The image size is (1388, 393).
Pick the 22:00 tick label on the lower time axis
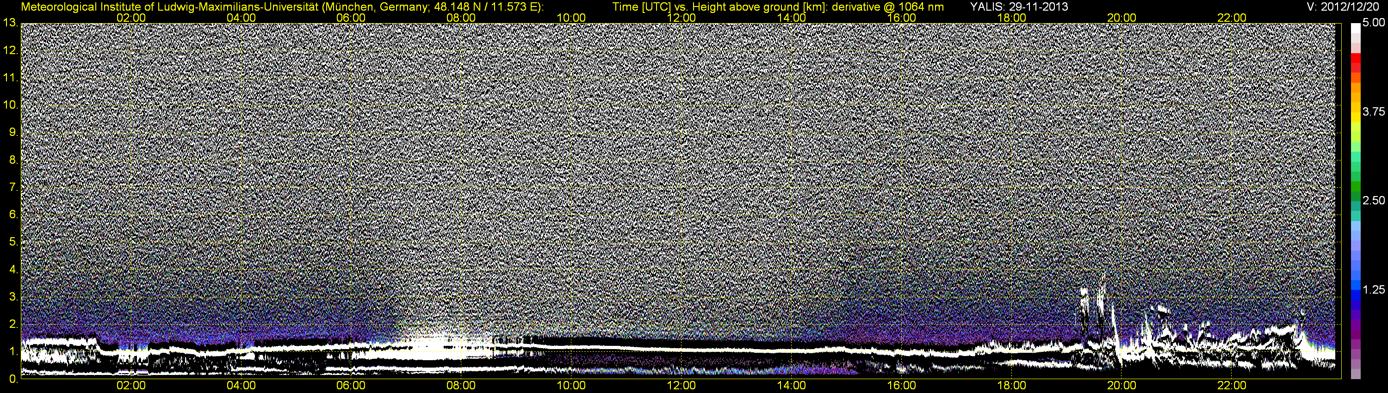pos(1232,386)
